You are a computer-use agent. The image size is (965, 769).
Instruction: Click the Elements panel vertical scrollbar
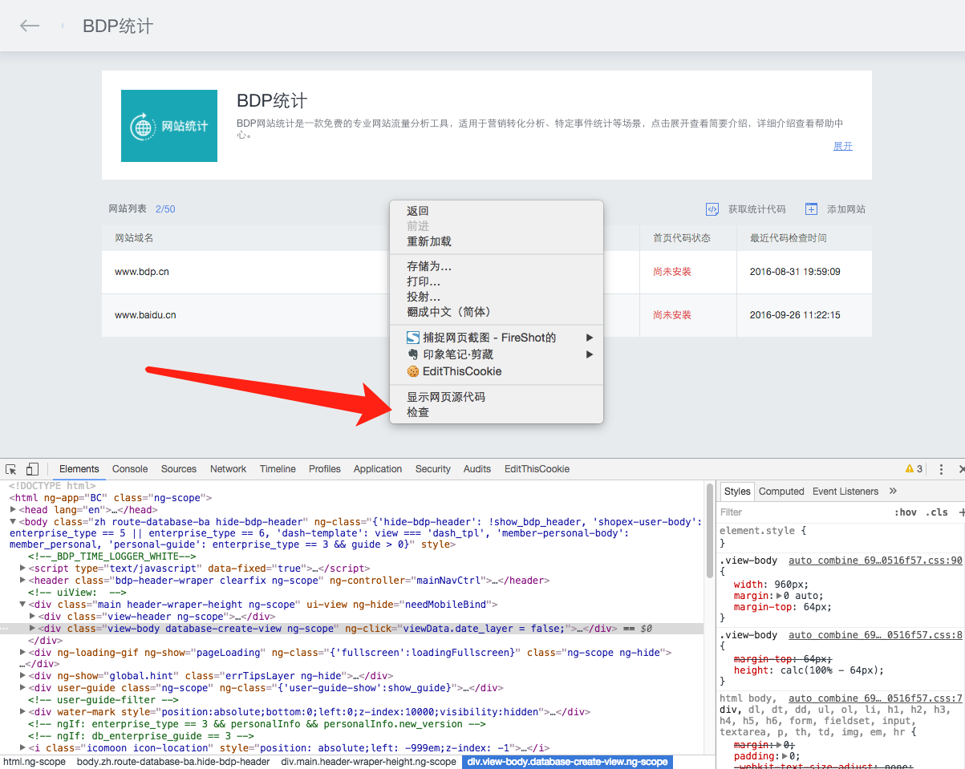click(709, 531)
